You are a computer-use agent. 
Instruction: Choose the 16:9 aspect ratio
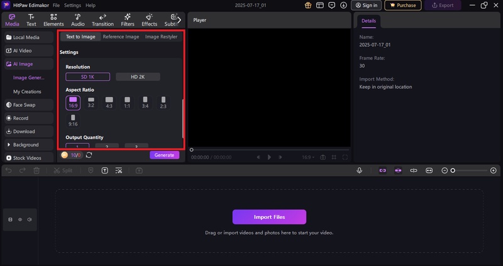tap(73, 103)
